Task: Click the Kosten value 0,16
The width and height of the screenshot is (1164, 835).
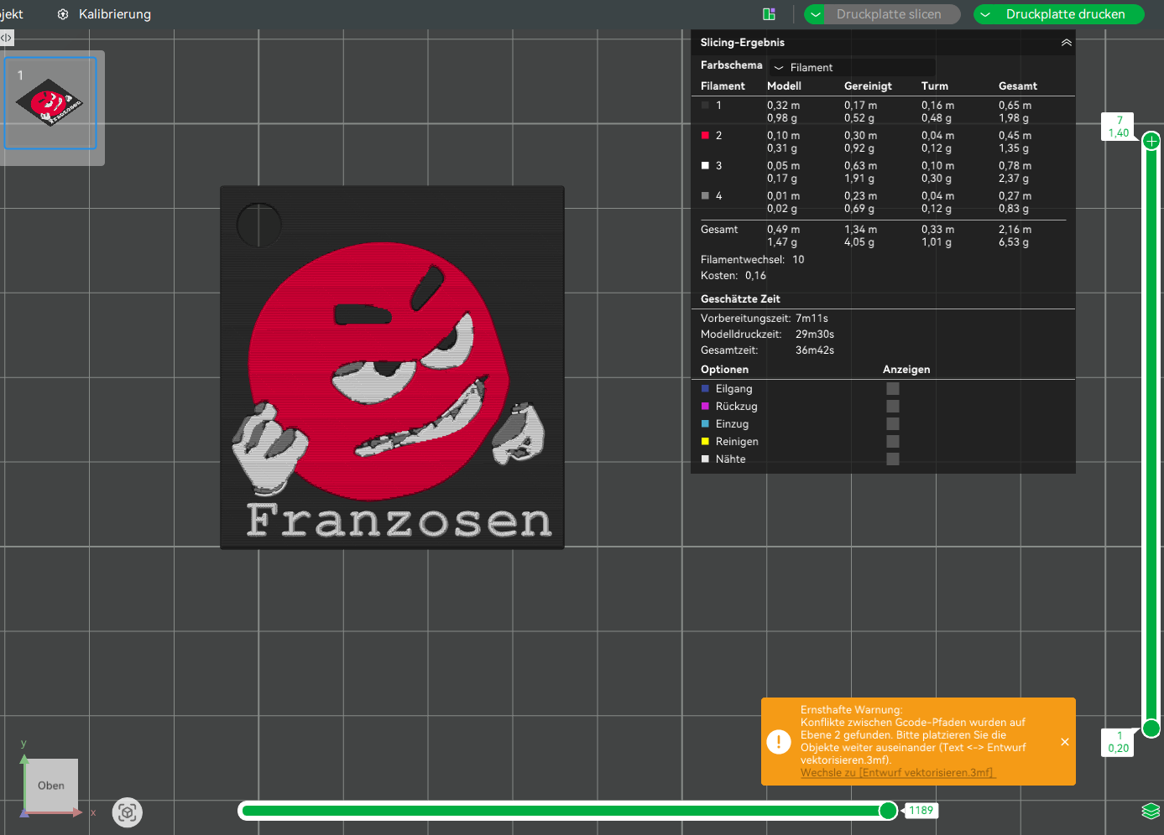Action: click(755, 276)
